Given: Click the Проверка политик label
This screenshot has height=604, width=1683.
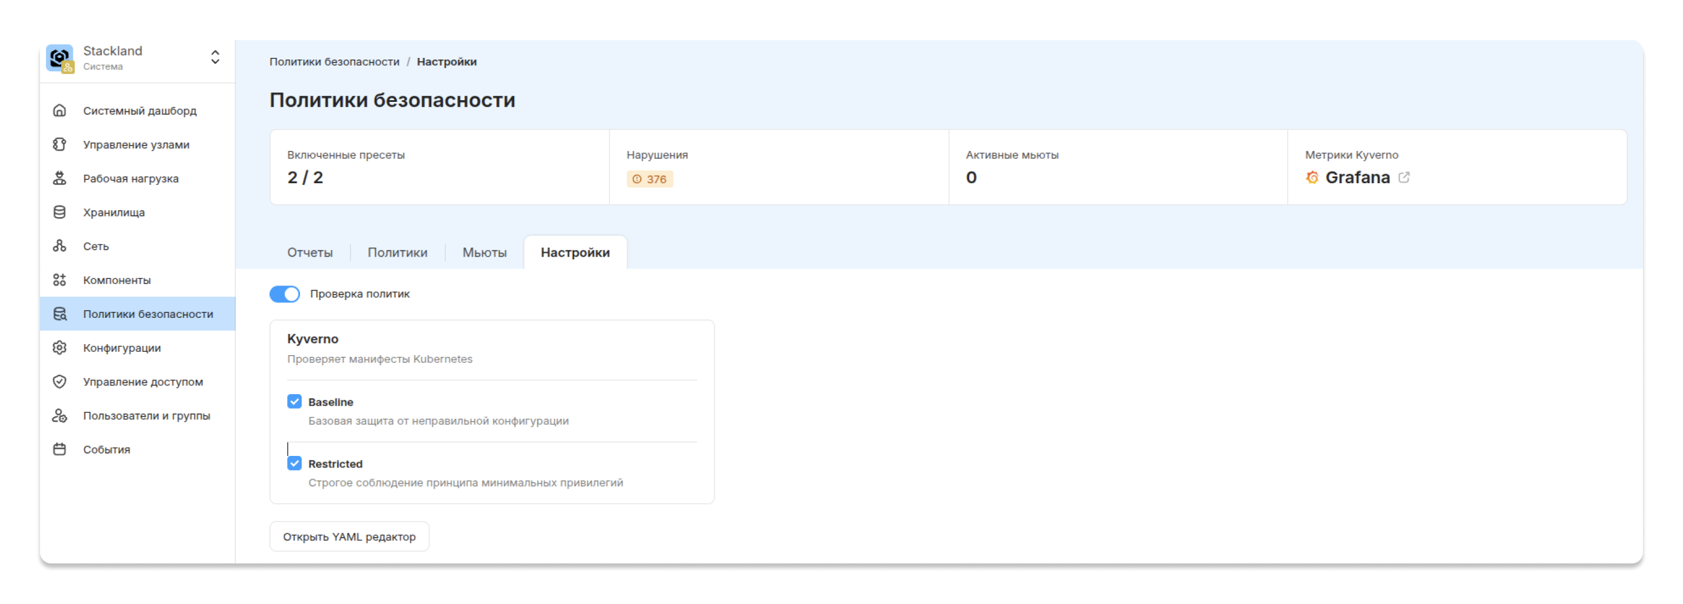Looking at the screenshot, I should pyautogui.click(x=360, y=295).
